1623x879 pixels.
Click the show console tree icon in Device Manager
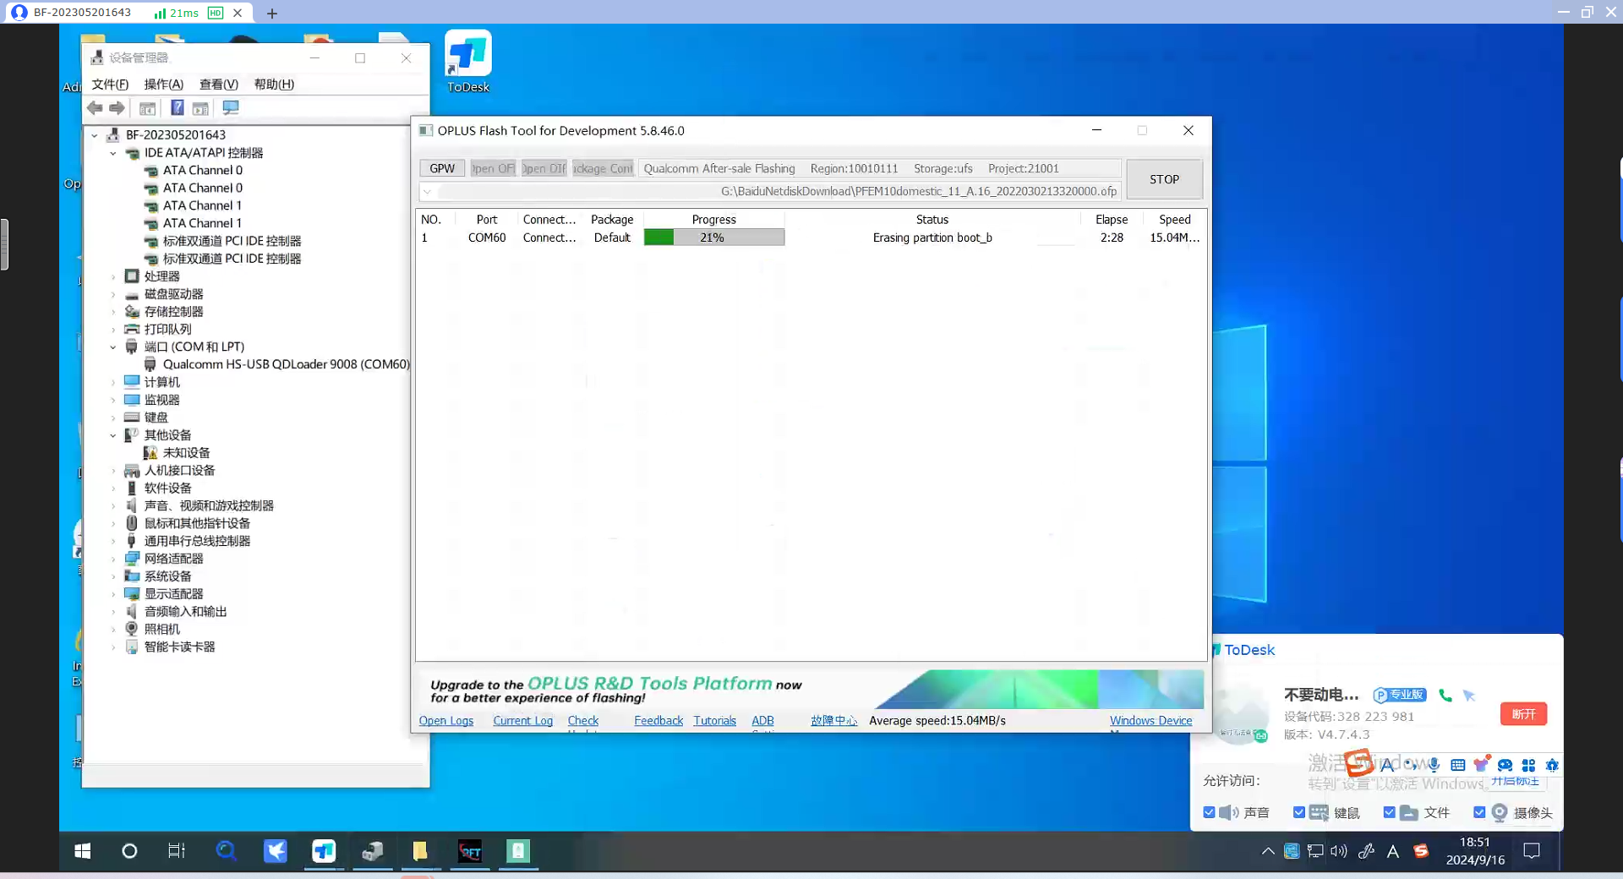[x=147, y=108]
